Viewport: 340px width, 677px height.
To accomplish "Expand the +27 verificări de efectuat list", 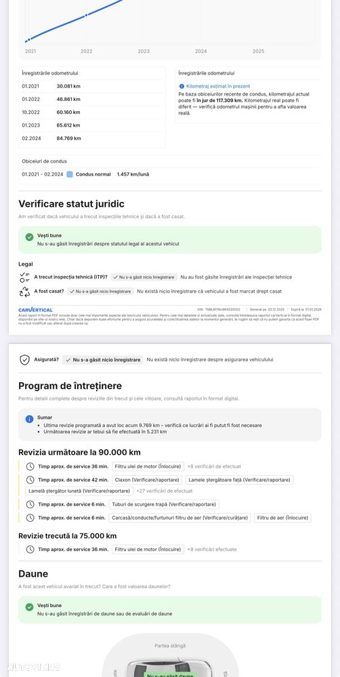I will tap(165, 491).
